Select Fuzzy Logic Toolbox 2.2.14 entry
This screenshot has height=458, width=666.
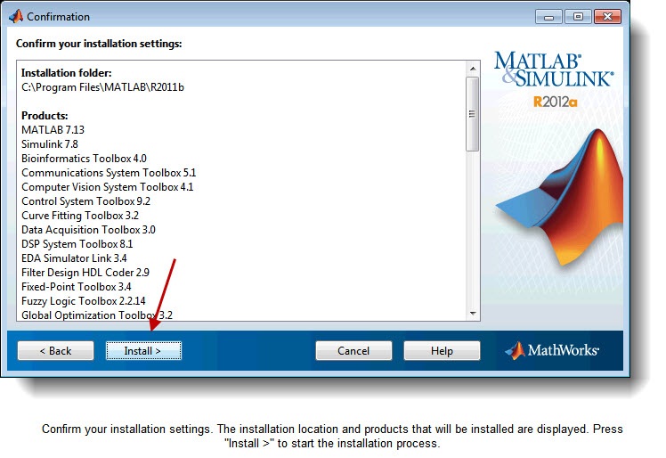84,301
